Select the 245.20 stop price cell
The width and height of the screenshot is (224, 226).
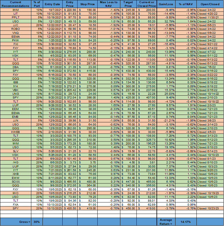[88, 170]
